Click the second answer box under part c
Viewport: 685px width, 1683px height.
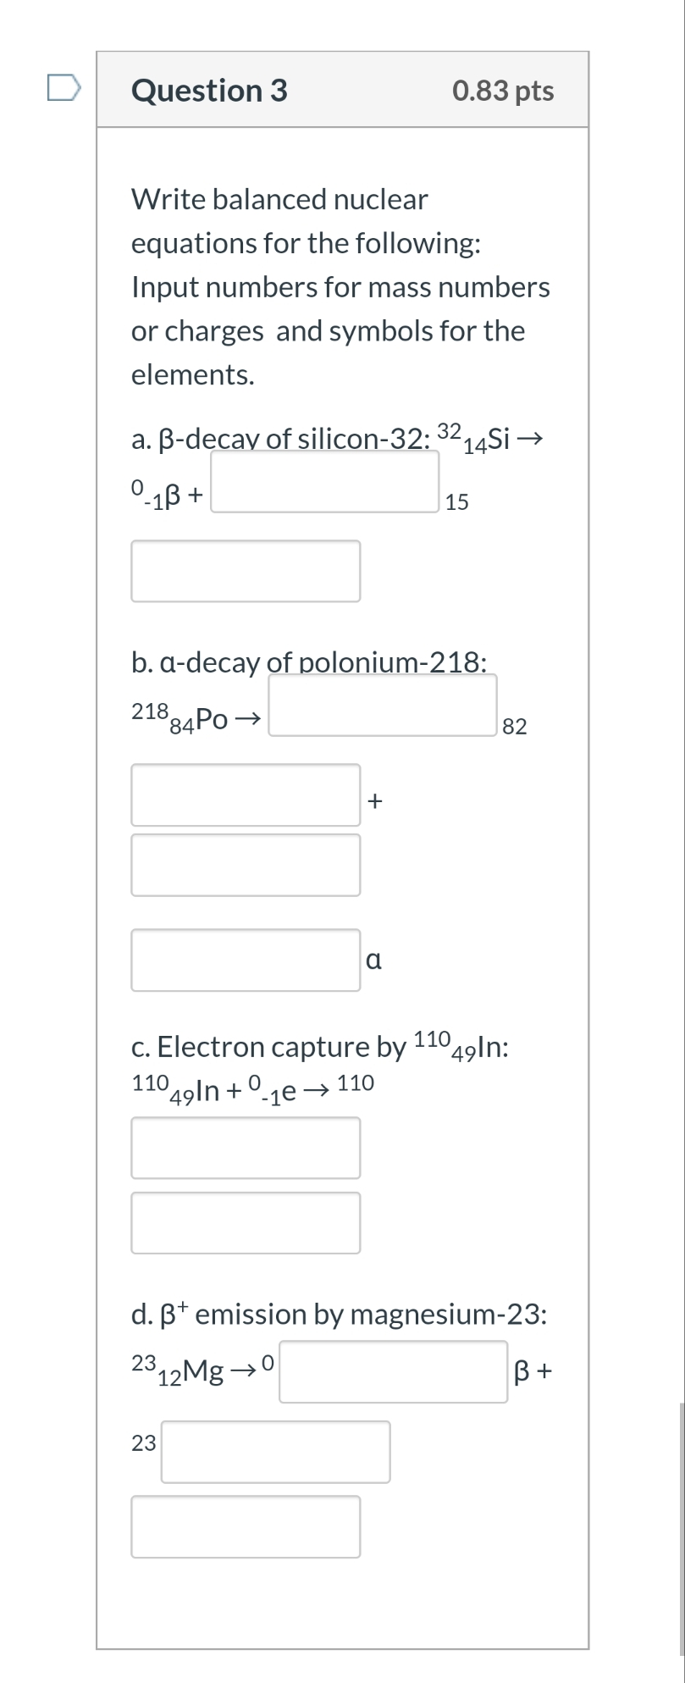(246, 1221)
